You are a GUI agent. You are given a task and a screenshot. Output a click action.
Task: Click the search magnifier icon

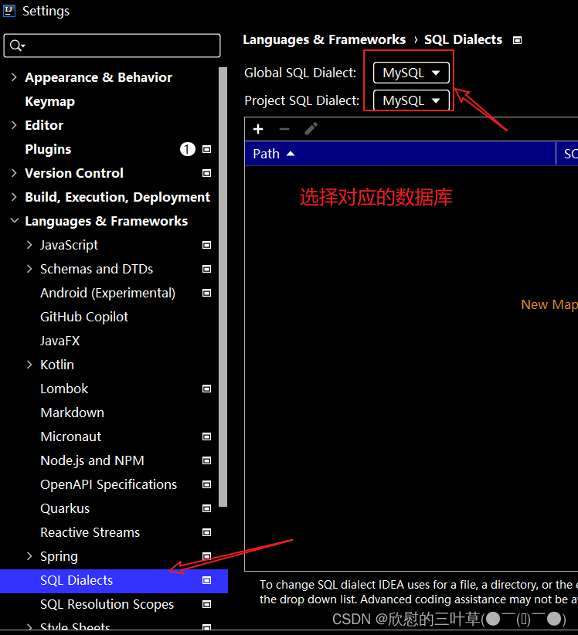tap(17, 46)
